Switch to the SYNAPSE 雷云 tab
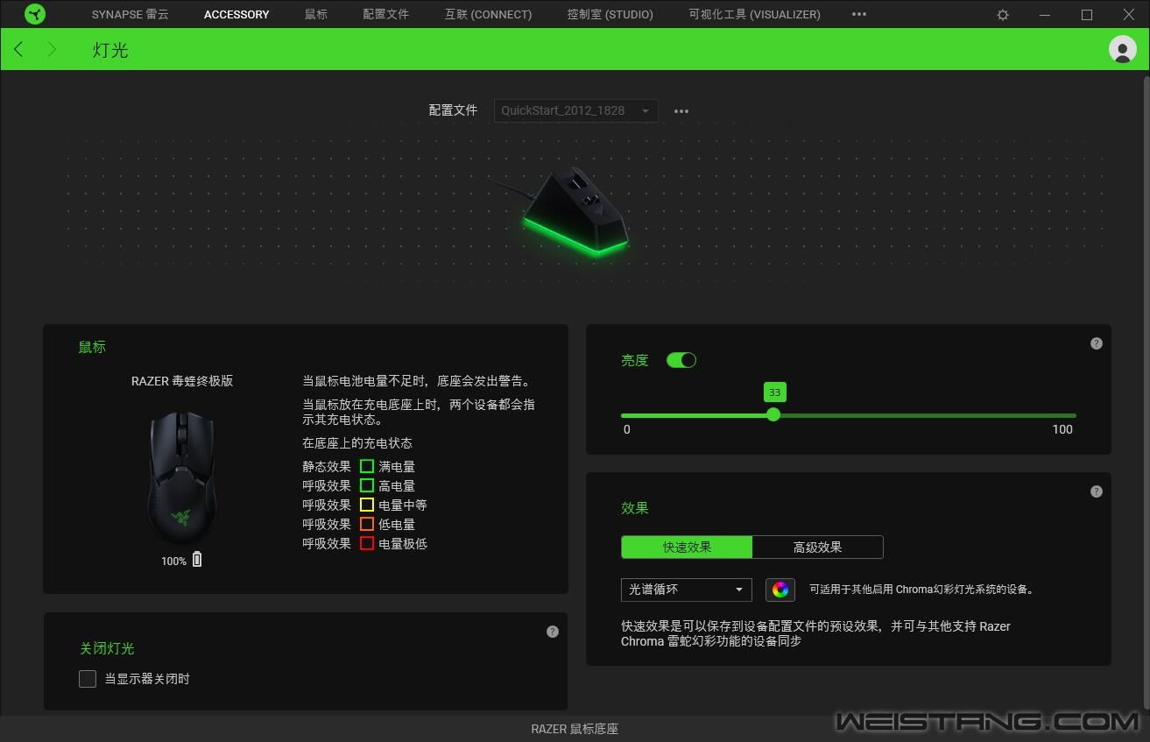The width and height of the screenshot is (1150, 742). tap(132, 14)
